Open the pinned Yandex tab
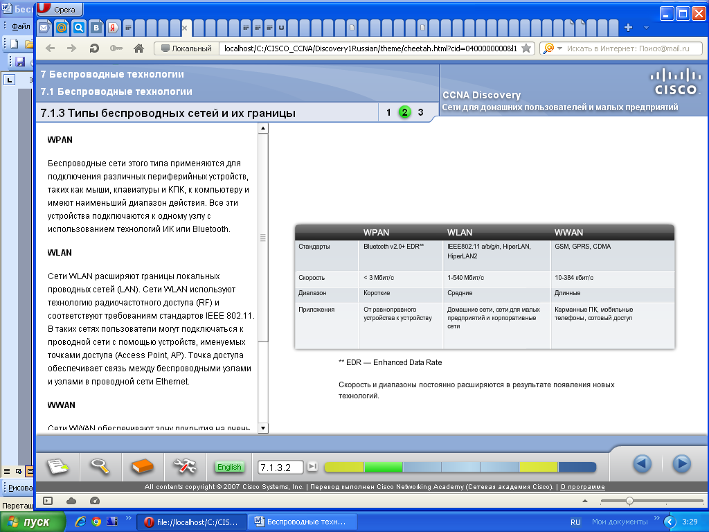709x532 pixels. 113,28
